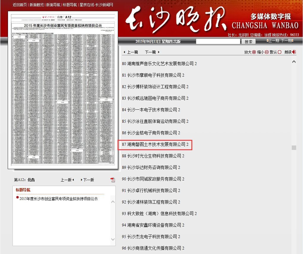Open the A12 newspaper page thumbnail
This screenshot has width=303, height=254.
point(63,90)
